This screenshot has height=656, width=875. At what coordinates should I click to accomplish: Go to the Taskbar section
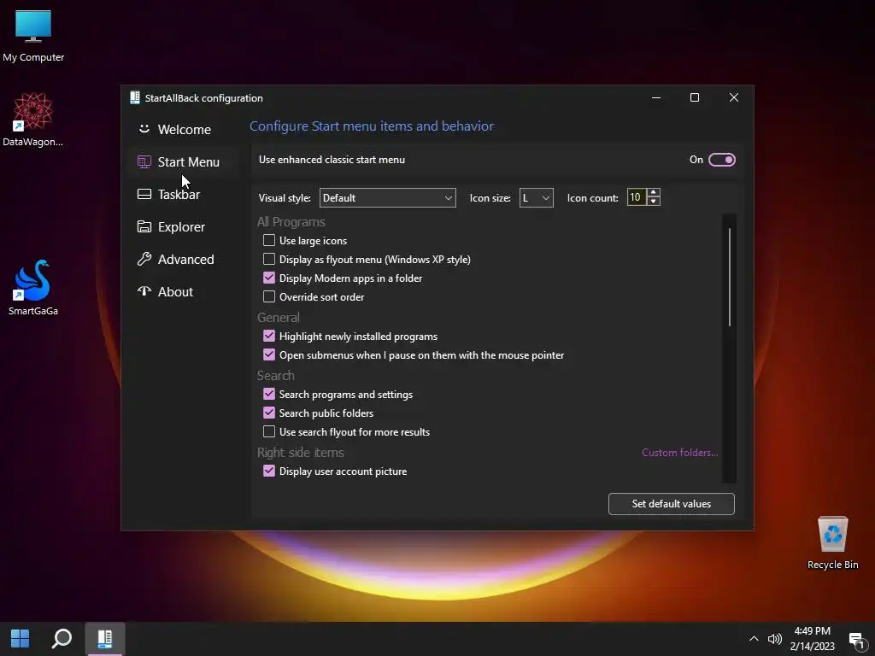(x=185, y=194)
